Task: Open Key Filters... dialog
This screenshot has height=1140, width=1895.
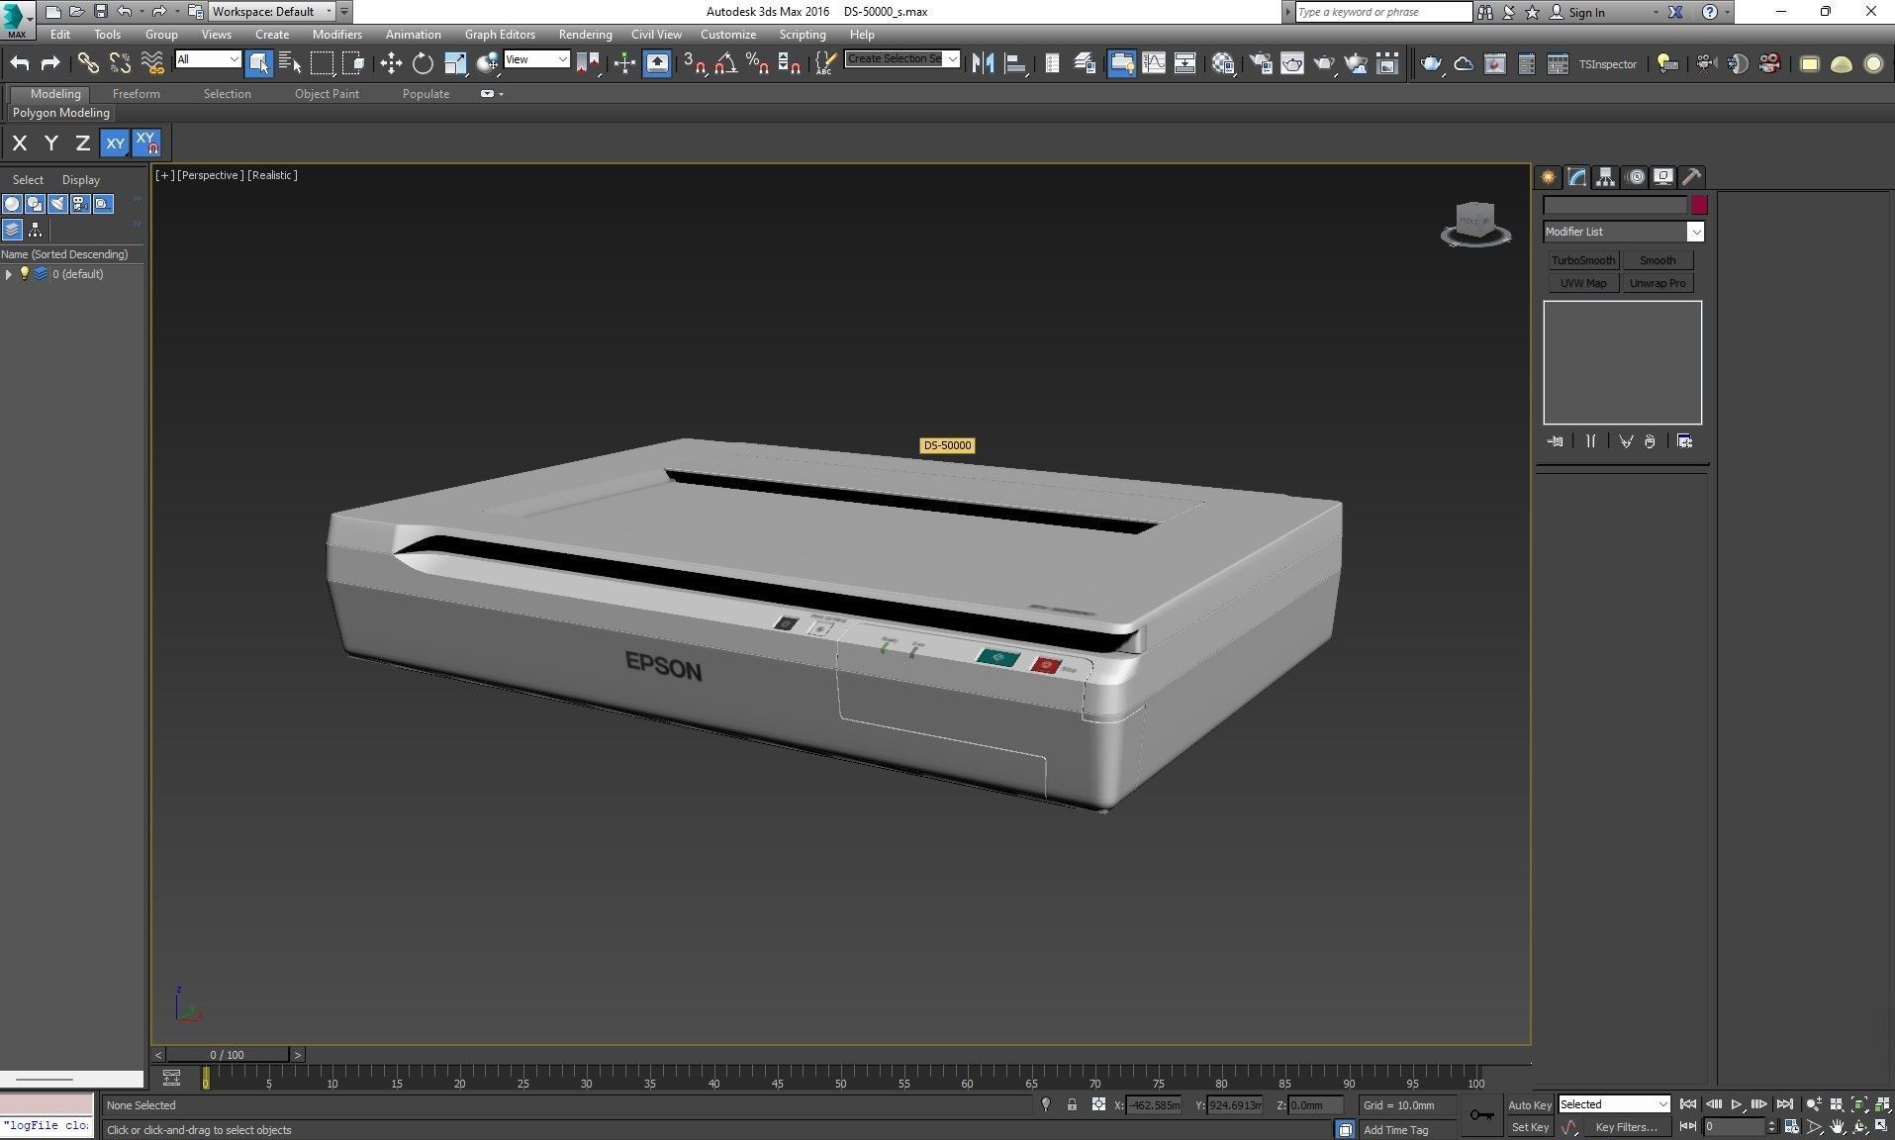Action: [x=1625, y=1127]
